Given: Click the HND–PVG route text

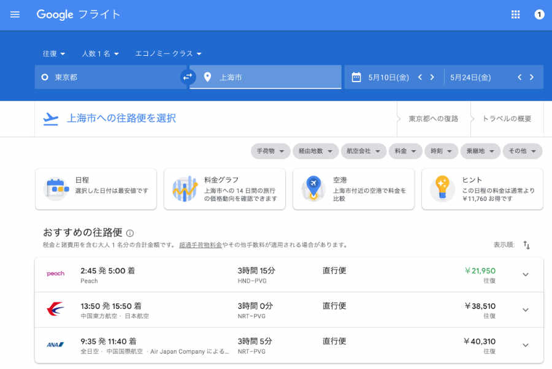Looking at the screenshot, I should tap(252, 281).
